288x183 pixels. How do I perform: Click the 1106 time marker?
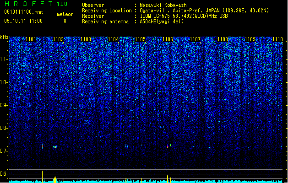(168, 39)
